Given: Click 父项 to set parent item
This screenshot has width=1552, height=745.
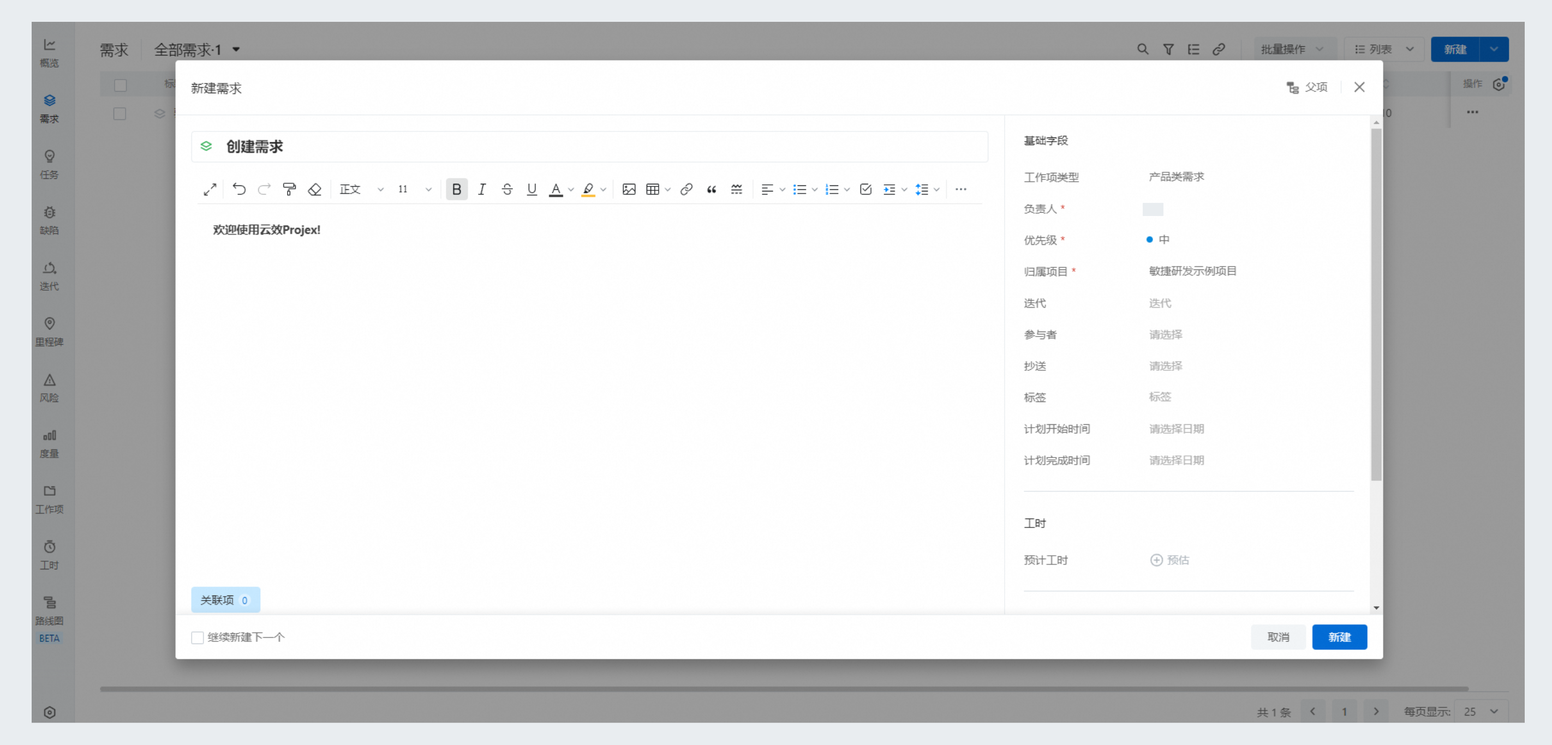Looking at the screenshot, I should pyautogui.click(x=1308, y=87).
